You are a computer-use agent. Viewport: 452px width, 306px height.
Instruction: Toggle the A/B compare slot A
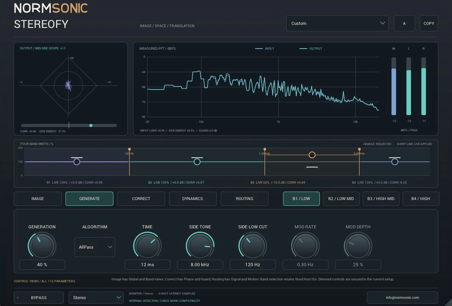tap(404, 23)
